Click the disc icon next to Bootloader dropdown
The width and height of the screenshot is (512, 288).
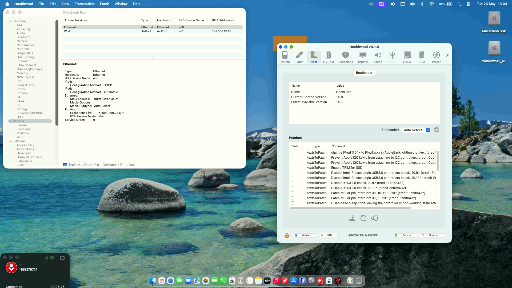436,130
